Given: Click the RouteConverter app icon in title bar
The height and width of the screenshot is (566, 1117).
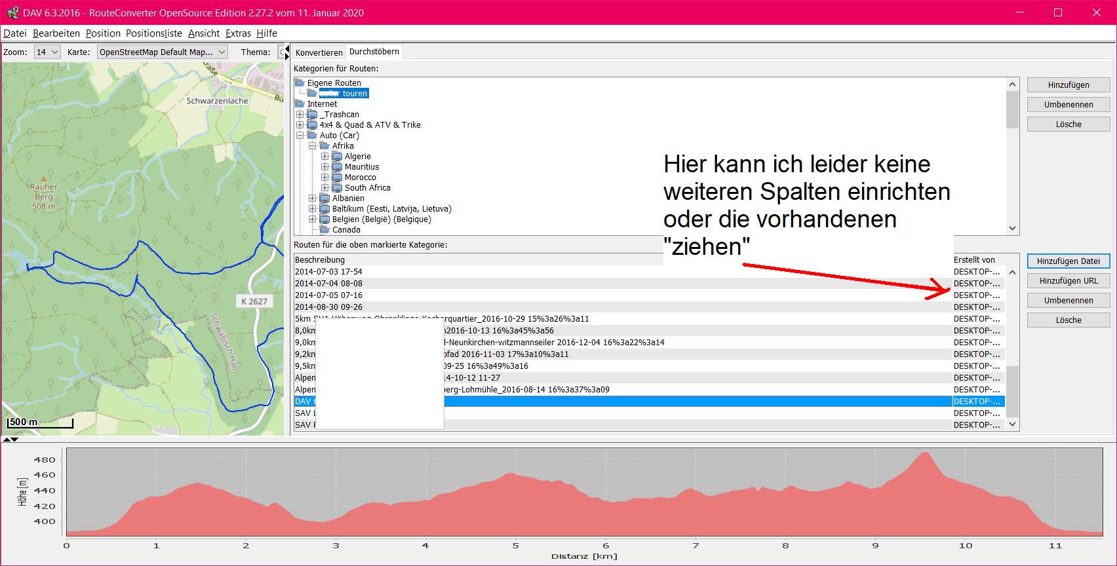Looking at the screenshot, I should 12,12.
